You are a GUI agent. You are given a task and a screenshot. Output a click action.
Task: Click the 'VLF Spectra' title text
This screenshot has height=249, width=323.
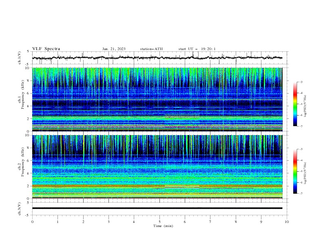pos(46,49)
